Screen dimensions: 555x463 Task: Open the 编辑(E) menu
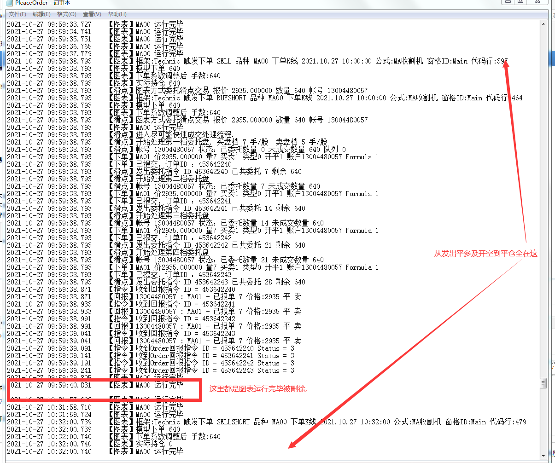pyautogui.click(x=41, y=14)
